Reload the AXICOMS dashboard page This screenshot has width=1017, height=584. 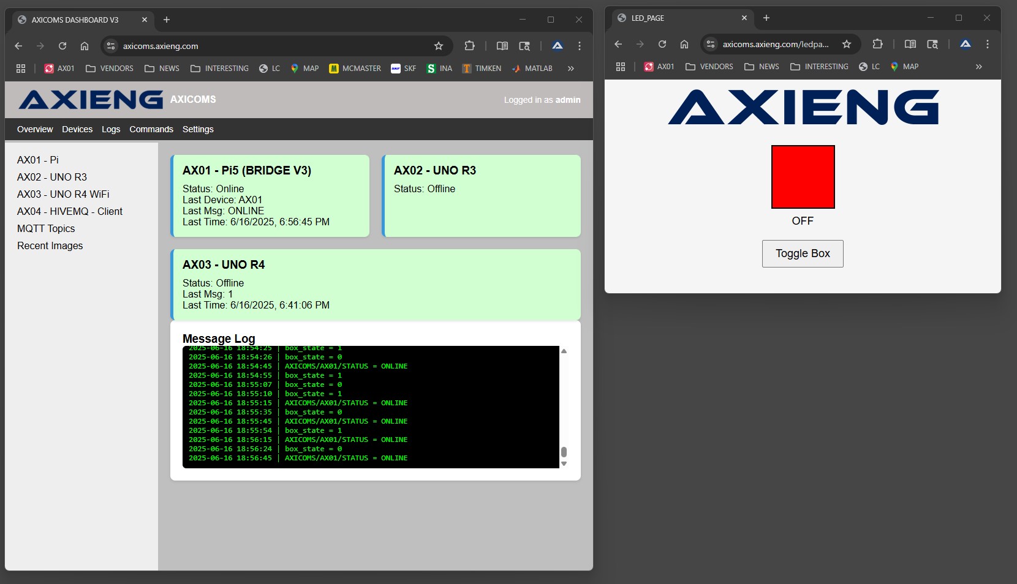pos(62,46)
